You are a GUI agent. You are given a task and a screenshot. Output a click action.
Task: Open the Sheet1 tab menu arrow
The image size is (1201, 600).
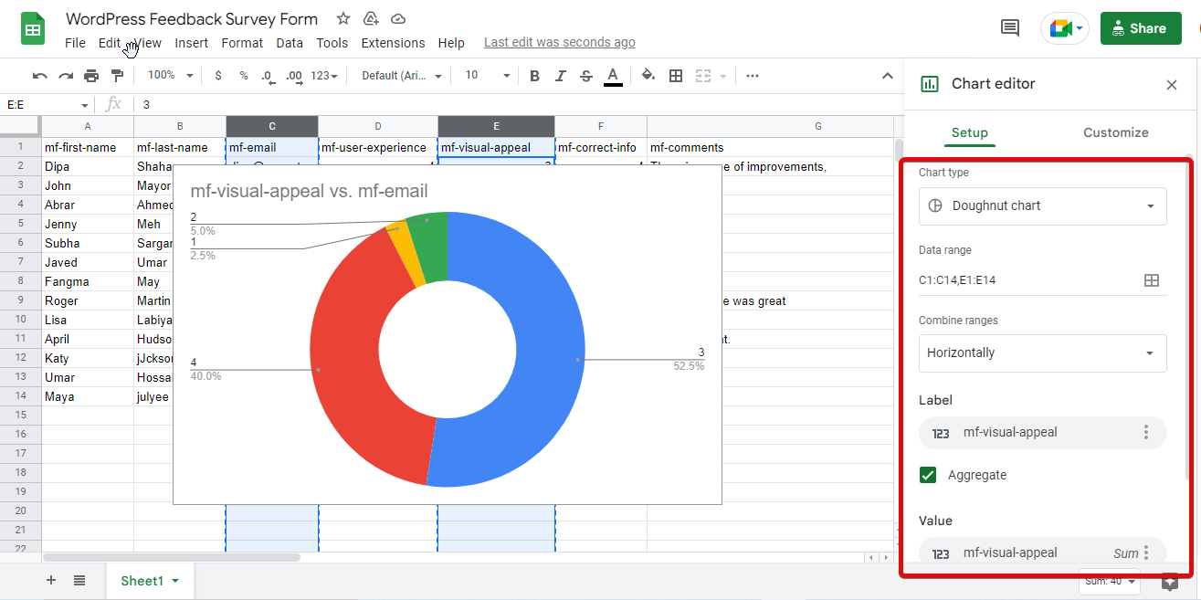pyautogui.click(x=175, y=581)
